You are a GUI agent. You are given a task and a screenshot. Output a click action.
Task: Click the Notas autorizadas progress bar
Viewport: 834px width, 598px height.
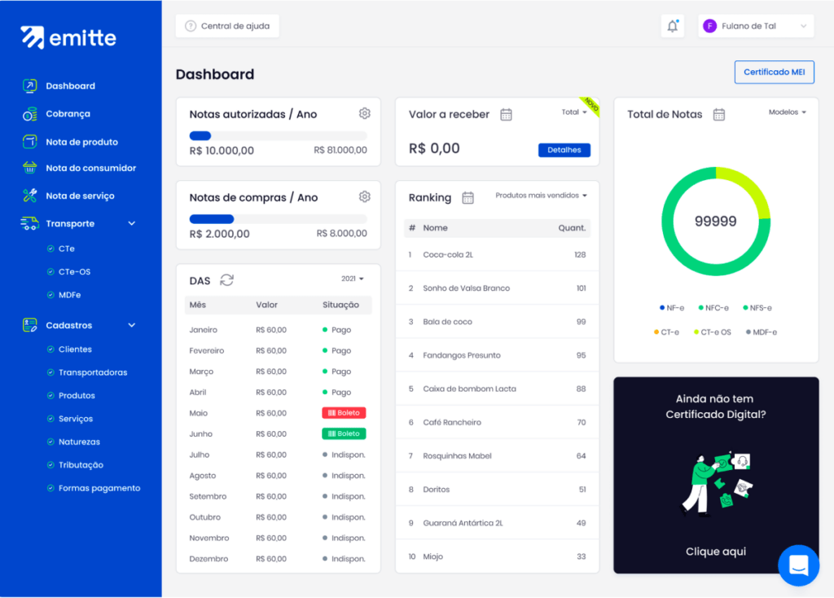[x=278, y=136]
